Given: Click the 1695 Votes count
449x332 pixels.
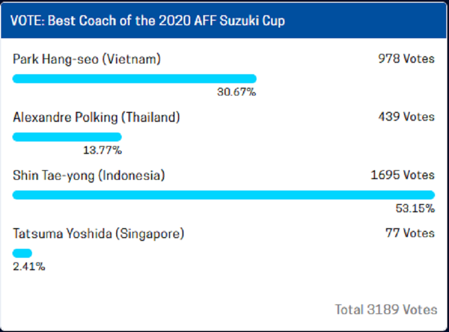Looking at the screenshot, I should pos(402,175).
